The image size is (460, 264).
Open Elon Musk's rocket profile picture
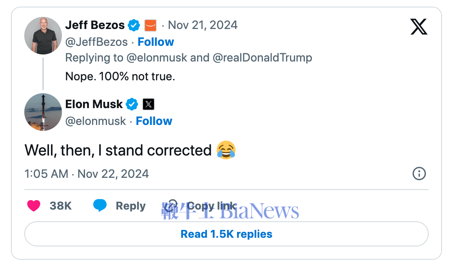(x=43, y=112)
